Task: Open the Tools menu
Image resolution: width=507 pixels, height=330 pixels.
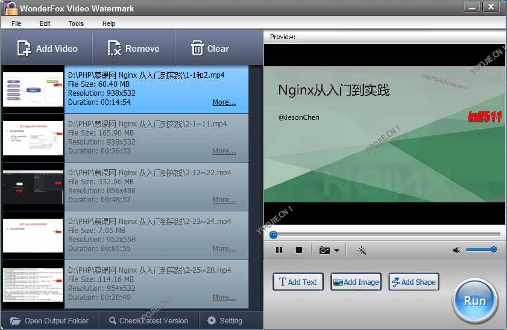Action: click(76, 23)
